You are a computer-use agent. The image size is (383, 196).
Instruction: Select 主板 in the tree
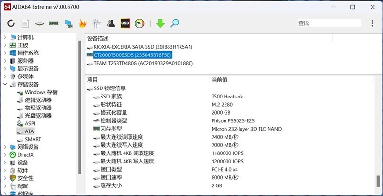(x=23, y=45)
